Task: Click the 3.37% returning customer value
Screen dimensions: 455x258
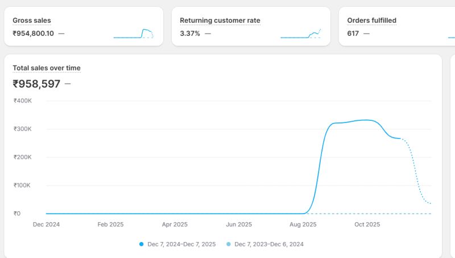Action: point(190,34)
